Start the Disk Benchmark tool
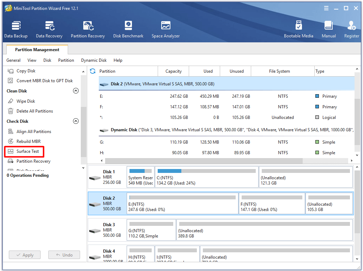This screenshot has width=363, height=271. tap(128, 29)
